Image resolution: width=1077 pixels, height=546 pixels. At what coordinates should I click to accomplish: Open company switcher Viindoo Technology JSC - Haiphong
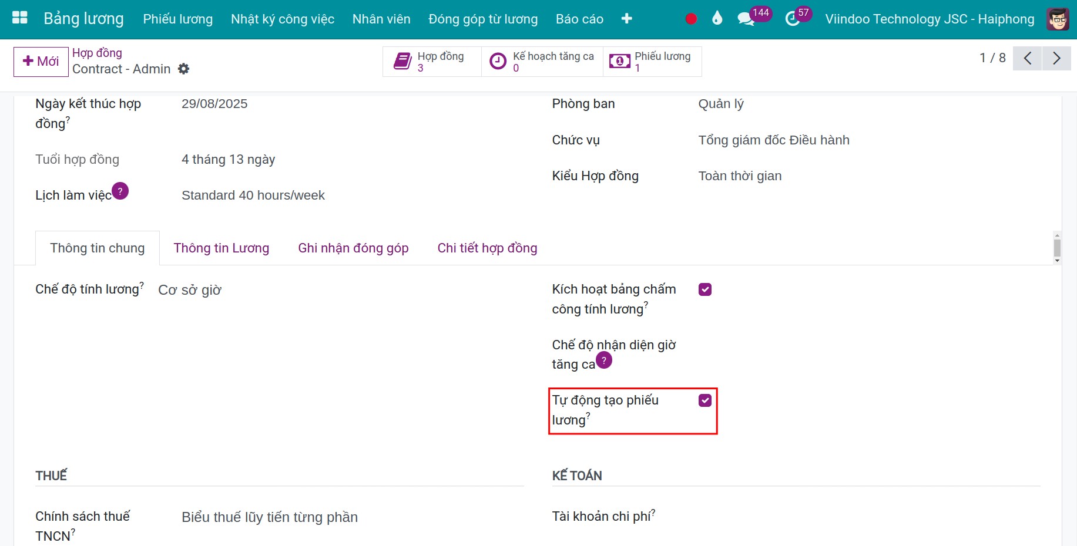pos(930,19)
